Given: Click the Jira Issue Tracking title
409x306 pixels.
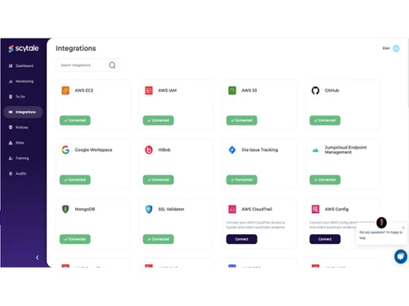Looking at the screenshot, I should [259, 150].
